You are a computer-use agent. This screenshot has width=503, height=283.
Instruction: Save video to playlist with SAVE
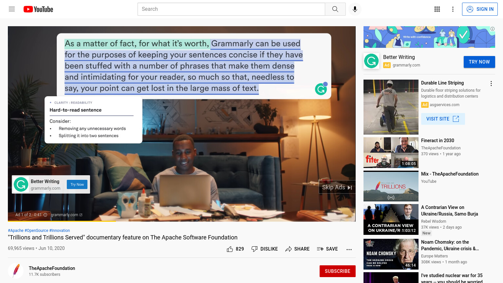[327, 249]
